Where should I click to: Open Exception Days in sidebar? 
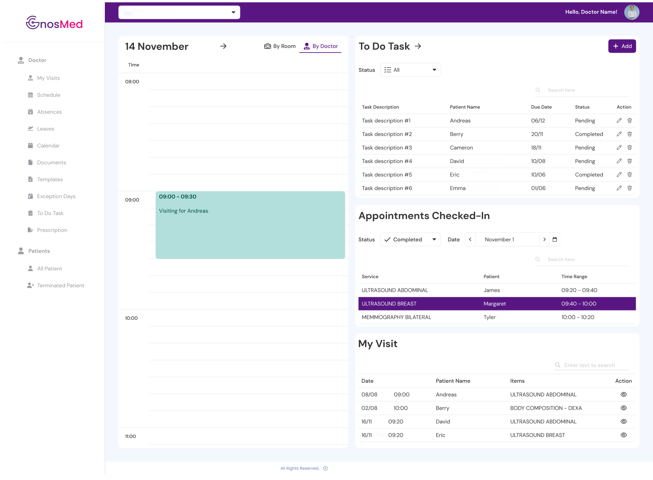(x=56, y=196)
